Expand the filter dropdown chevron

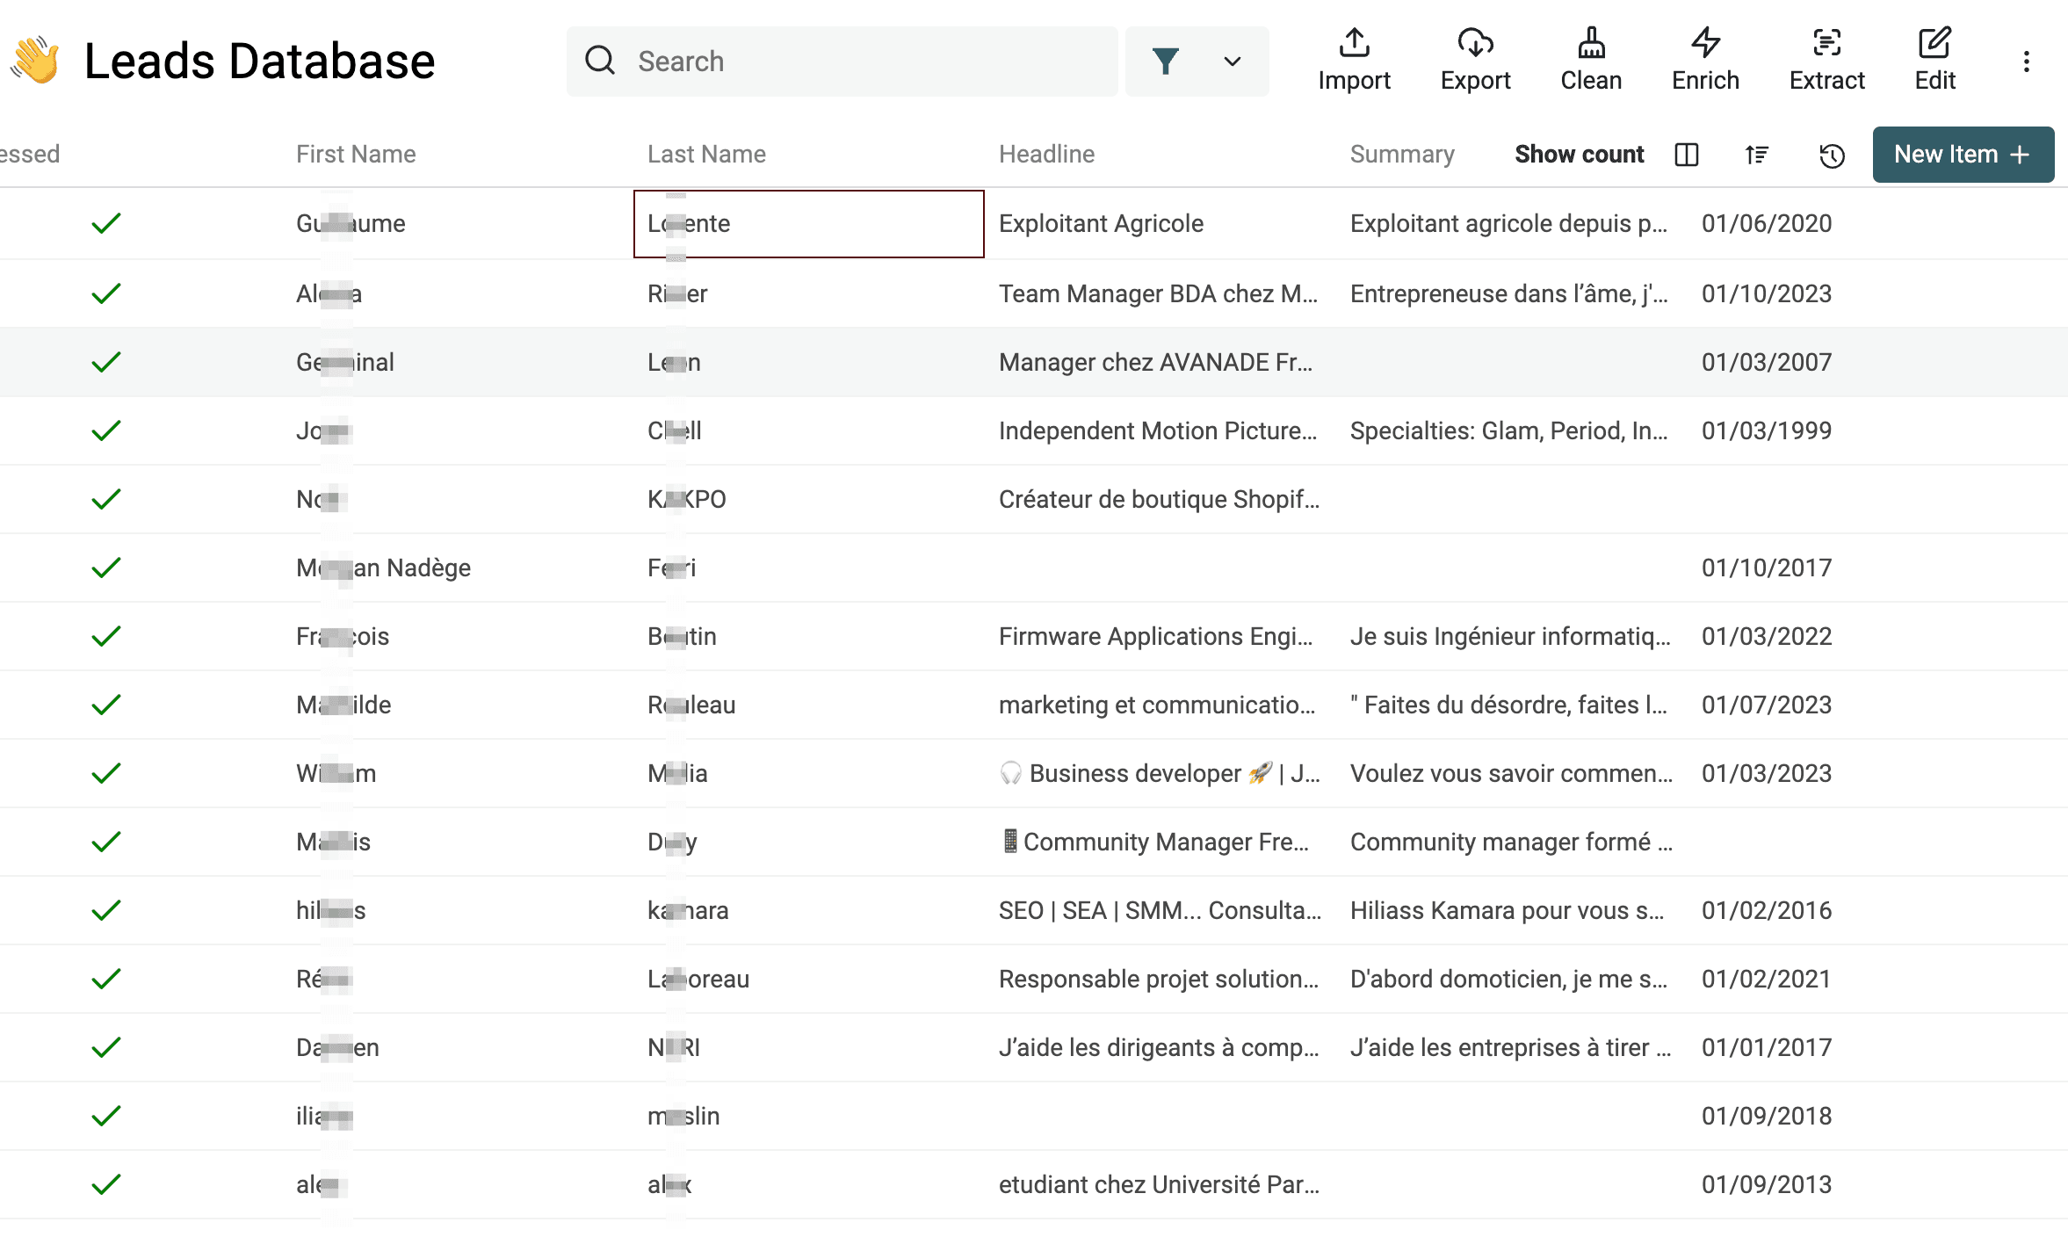coord(1232,61)
